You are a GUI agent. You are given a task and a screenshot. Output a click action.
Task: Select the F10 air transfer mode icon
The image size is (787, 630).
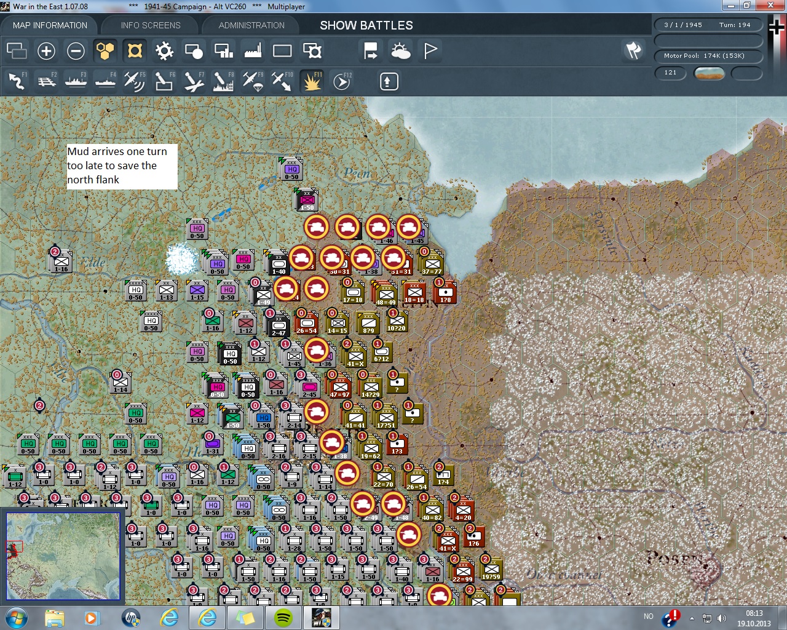(x=282, y=81)
